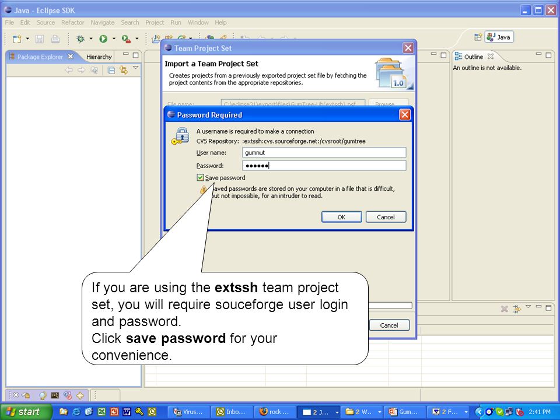Close the Team Project Set dialog
The image size is (560, 420).
pos(408,48)
